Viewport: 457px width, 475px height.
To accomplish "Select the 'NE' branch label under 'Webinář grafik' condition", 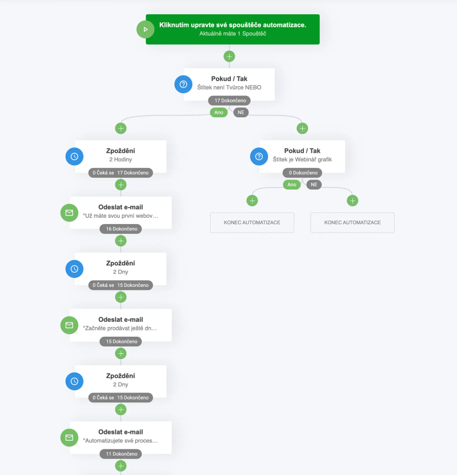I will pos(313,184).
